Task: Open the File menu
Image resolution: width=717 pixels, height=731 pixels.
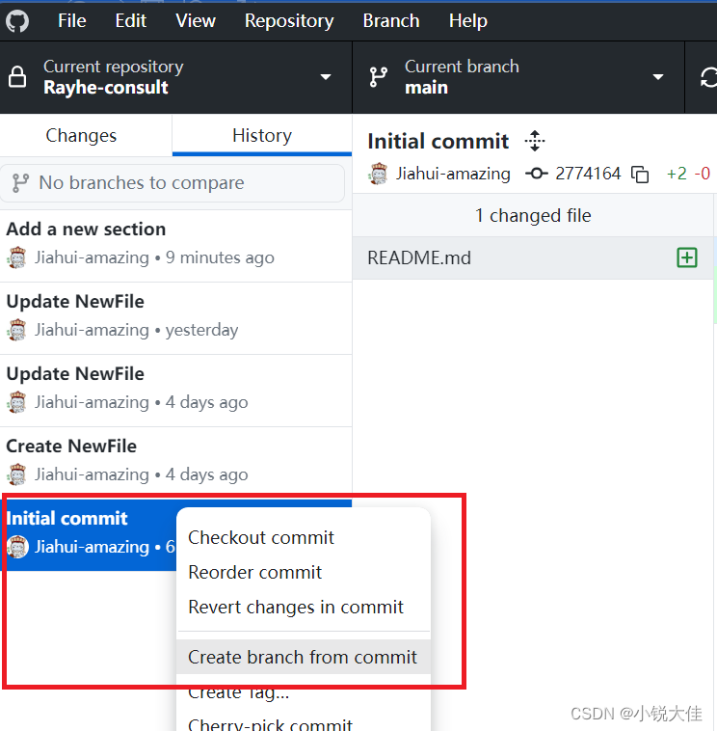Action: pos(71,21)
